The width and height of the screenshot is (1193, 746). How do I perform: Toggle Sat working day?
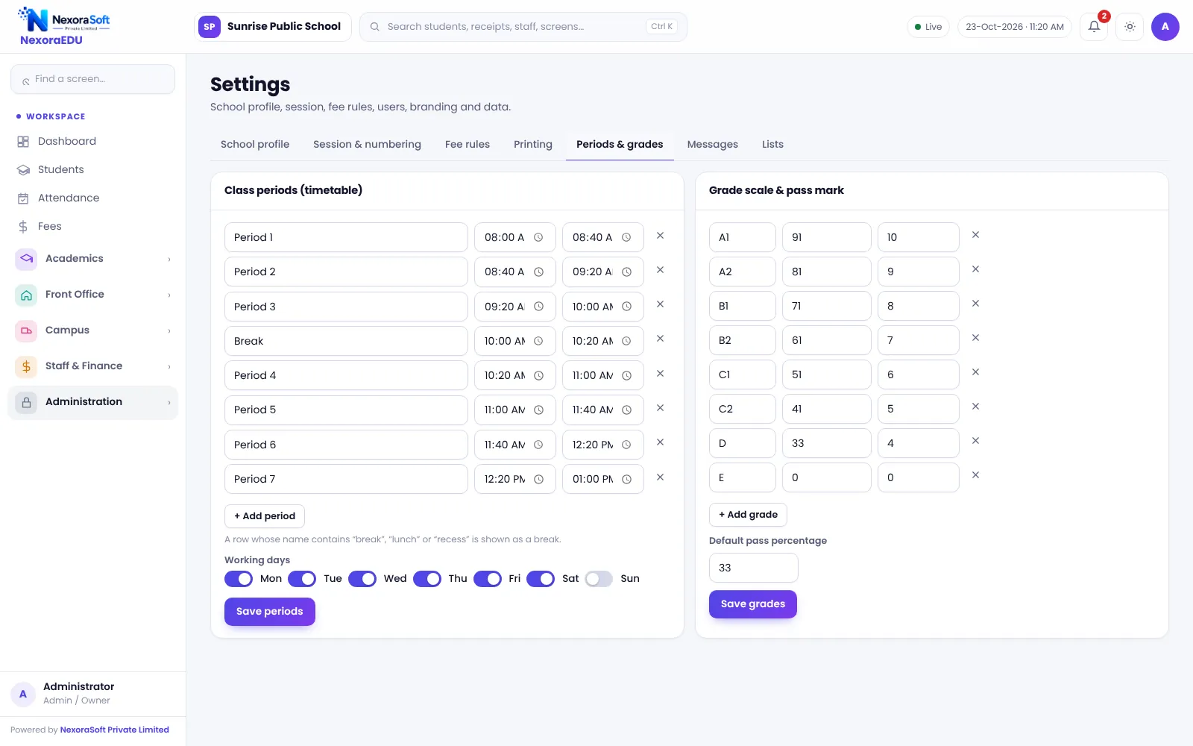pos(541,579)
